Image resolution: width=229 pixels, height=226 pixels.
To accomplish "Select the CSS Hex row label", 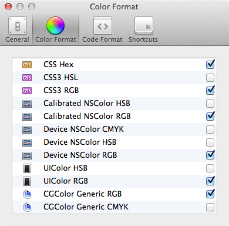I will pyautogui.click(x=59, y=65).
